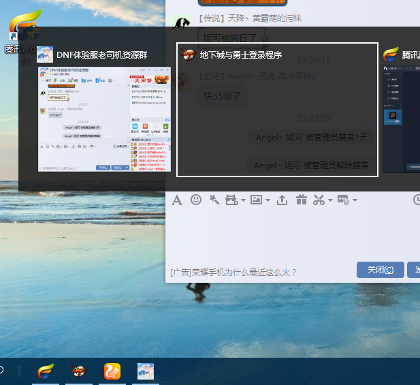Click the gift box icon

click(x=302, y=200)
